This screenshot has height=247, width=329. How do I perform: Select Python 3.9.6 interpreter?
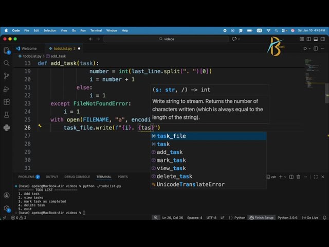coord(287,218)
